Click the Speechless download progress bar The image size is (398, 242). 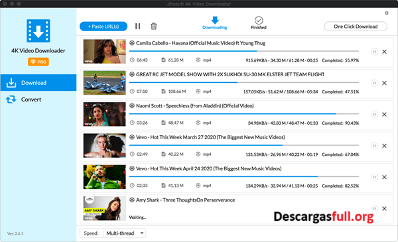coord(244,114)
